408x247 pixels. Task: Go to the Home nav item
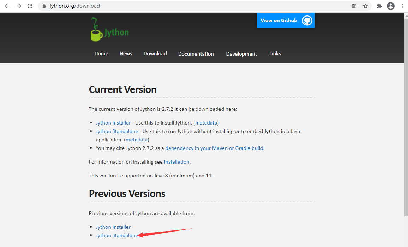click(101, 53)
